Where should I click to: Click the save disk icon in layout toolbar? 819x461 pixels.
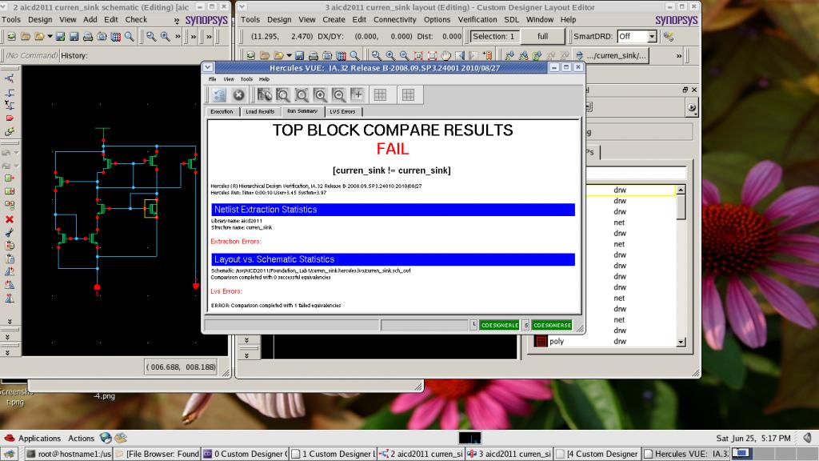click(x=299, y=55)
